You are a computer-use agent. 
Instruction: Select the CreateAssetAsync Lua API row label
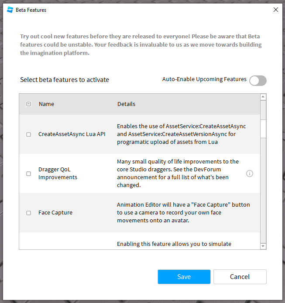(x=72, y=134)
